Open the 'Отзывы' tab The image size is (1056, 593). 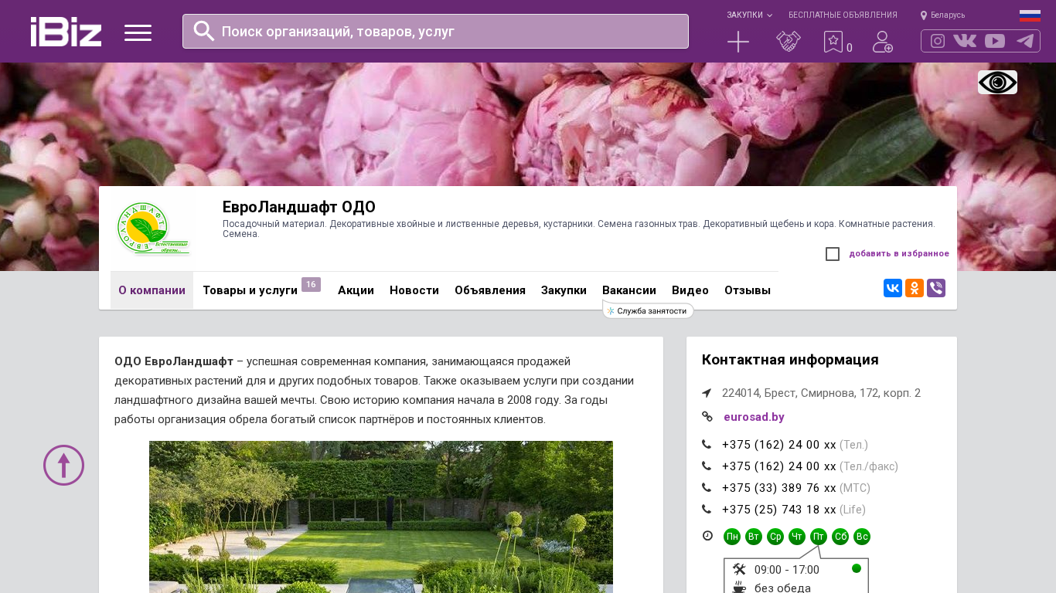[747, 290]
